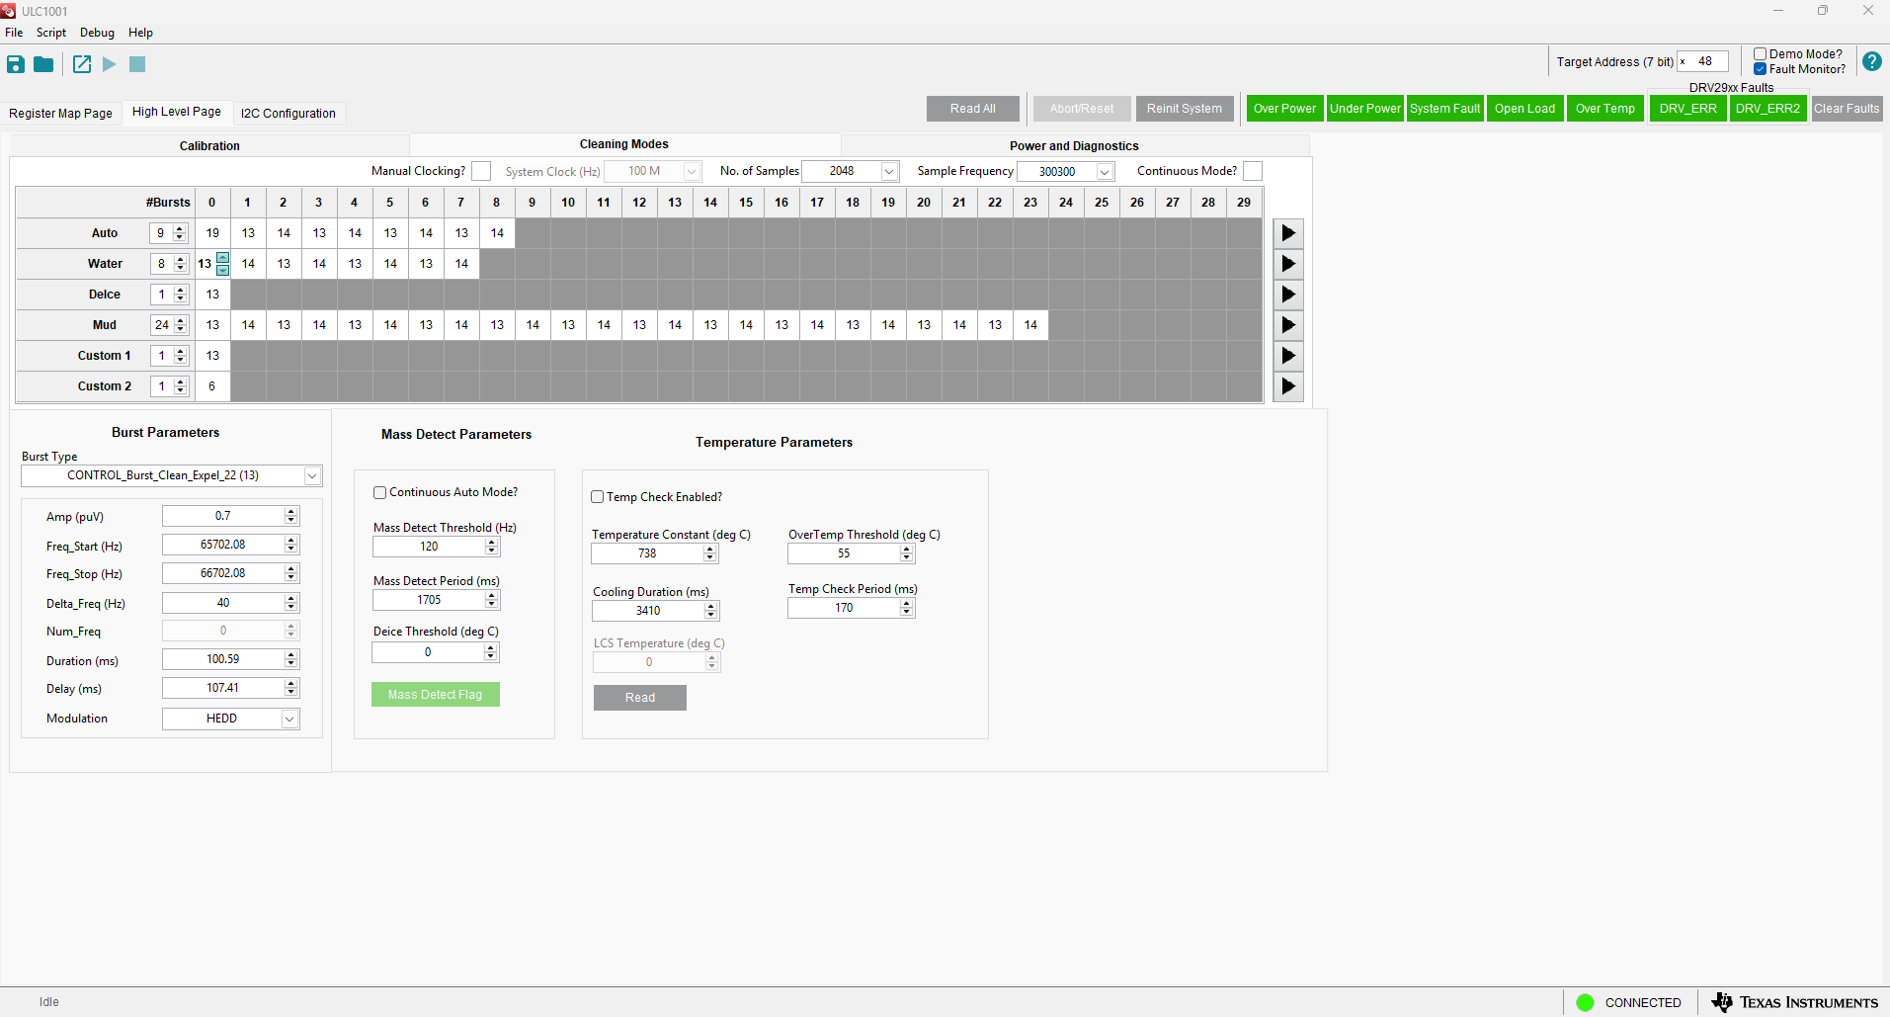Viewport: 1890px width, 1017px height.
Task: Click the Over Temp fault indicator
Action: (x=1604, y=109)
